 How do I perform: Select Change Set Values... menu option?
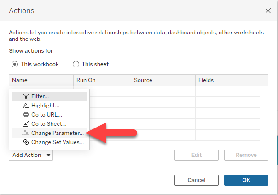58,142
